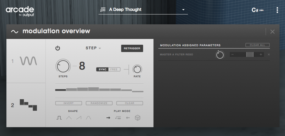Select modulator 1 LFO wave slot
This screenshot has width=285, height=136.
pyautogui.click(x=26, y=61)
